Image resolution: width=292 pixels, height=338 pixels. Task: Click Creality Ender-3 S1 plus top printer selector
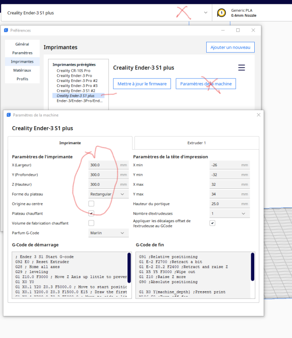click(106, 13)
